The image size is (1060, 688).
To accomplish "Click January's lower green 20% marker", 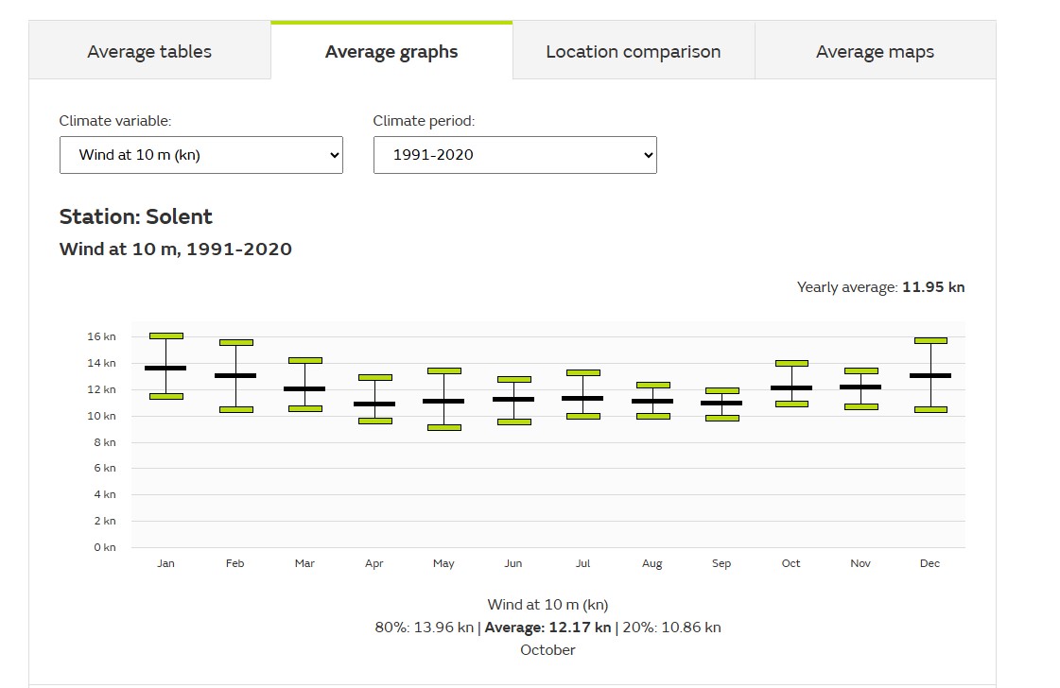I will tap(166, 396).
